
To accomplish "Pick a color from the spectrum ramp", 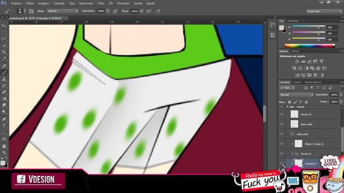I will click(310, 46).
